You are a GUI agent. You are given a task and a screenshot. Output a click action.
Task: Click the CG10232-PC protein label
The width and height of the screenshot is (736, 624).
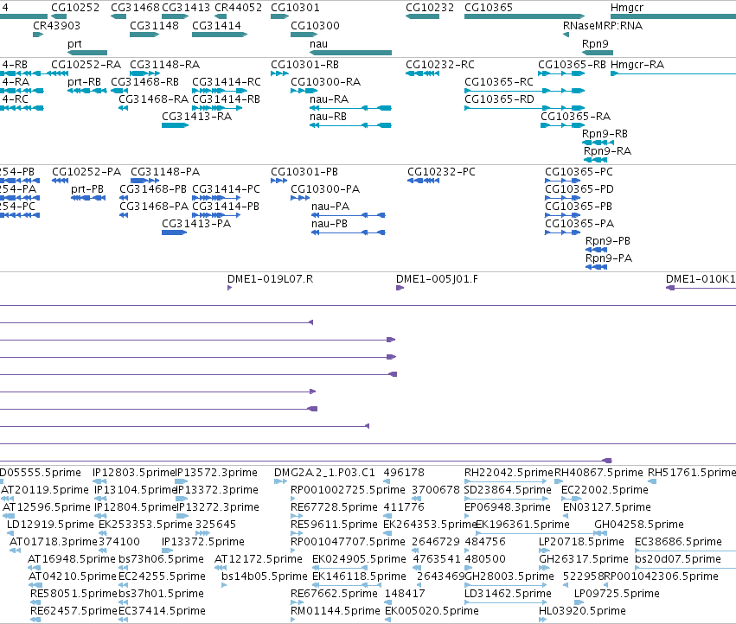441,172
